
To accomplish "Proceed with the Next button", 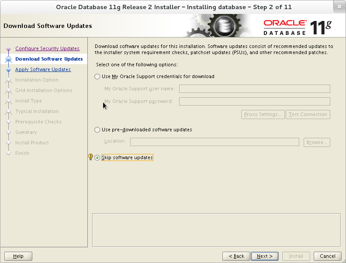I will (265, 256).
